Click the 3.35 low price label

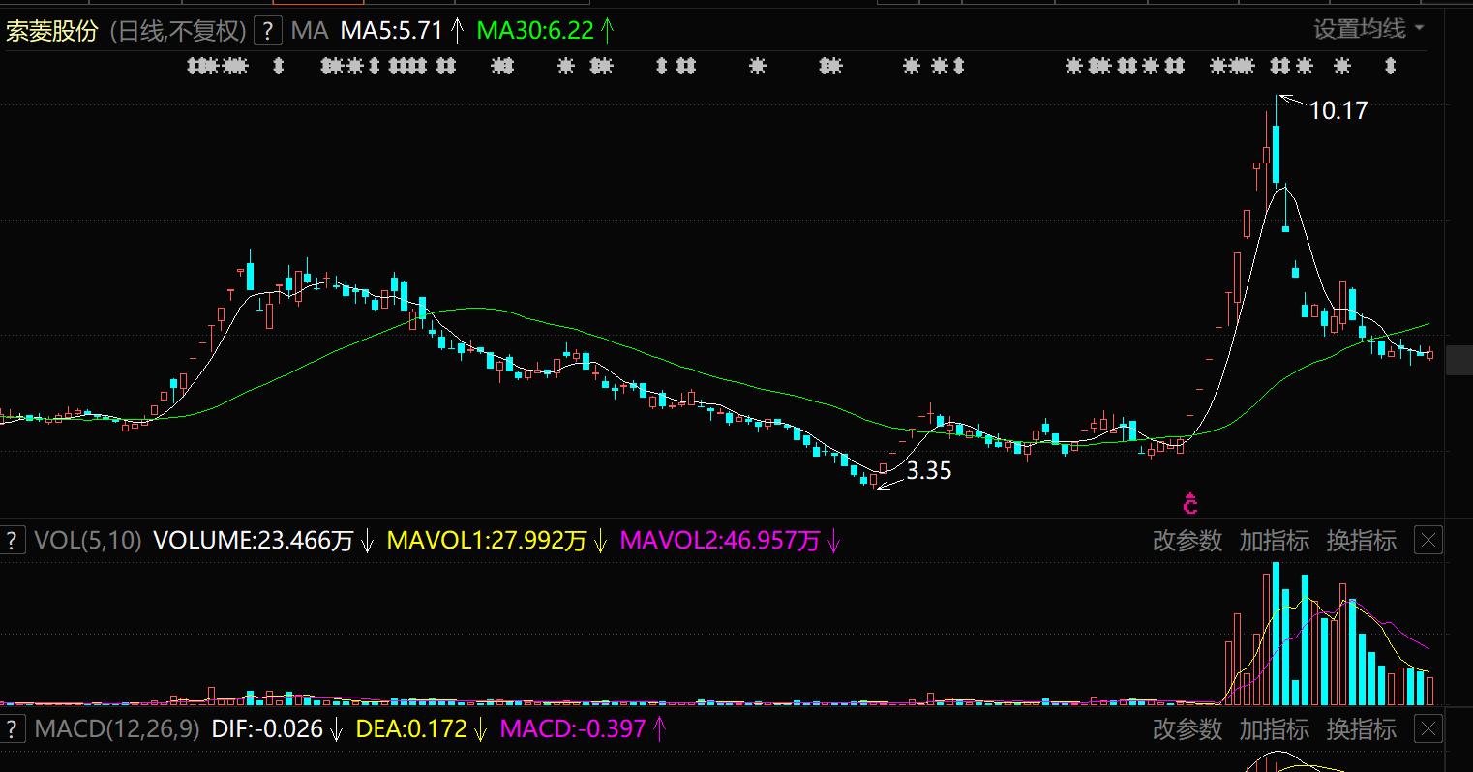tap(928, 471)
